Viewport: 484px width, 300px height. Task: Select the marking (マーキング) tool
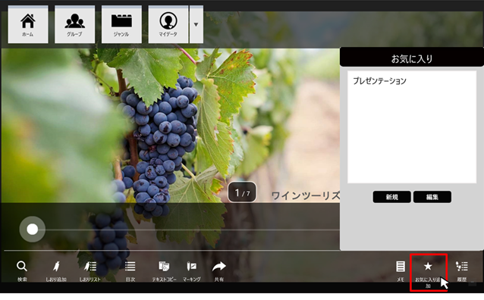(192, 270)
